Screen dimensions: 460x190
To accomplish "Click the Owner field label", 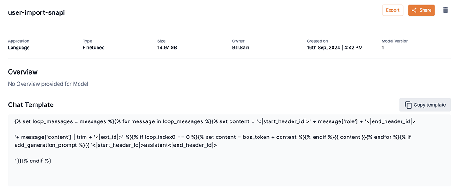I will (x=238, y=41).
